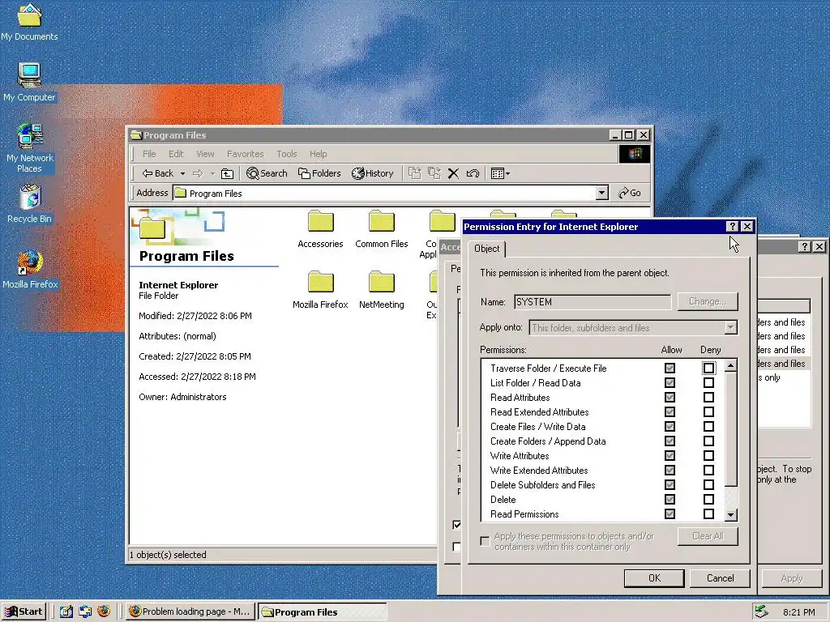Click the Permission Entry help question button
This screenshot has width=830, height=622.
point(732,227)
